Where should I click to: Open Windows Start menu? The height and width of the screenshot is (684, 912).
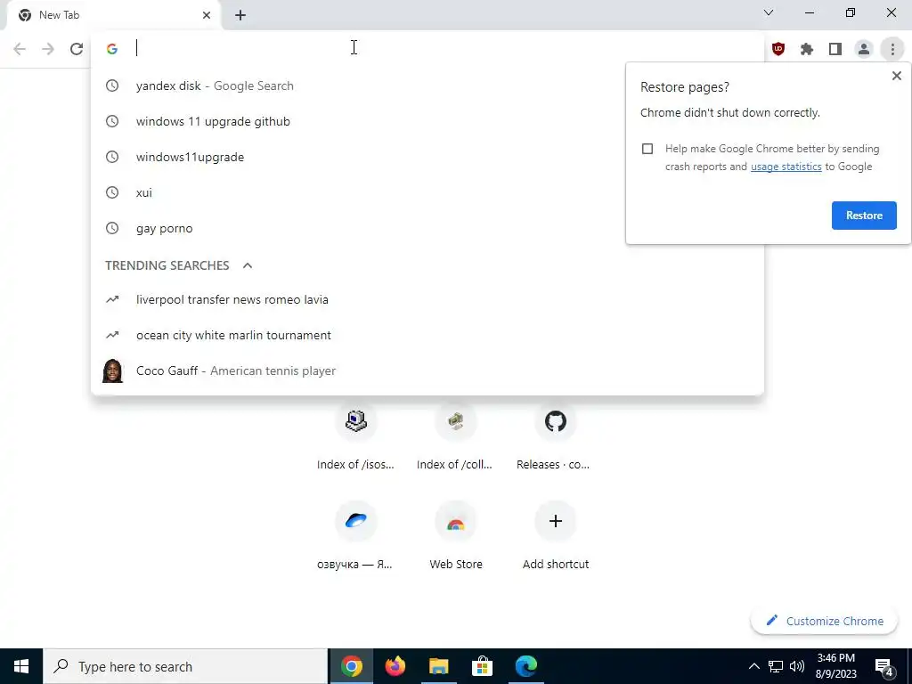pyautogui.click(x=21, y=666)
